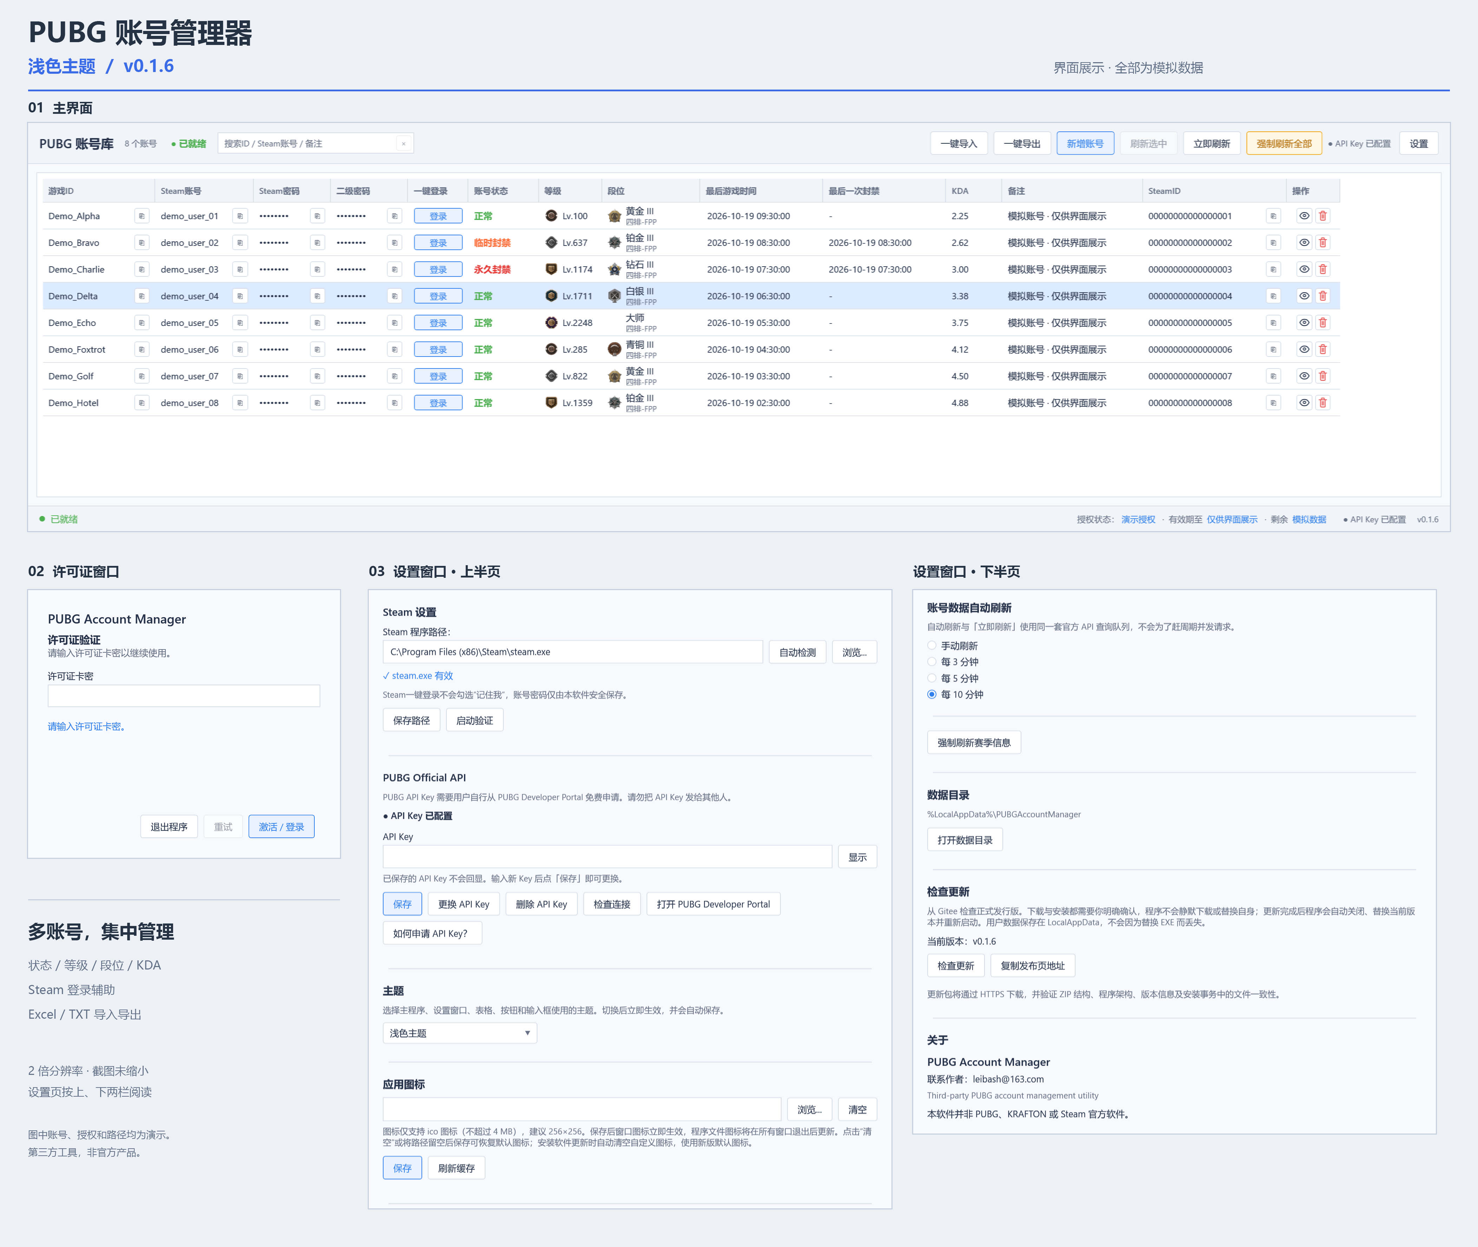
Task: Choose 每 5 分钟 refresh interval
Action: 931,678
